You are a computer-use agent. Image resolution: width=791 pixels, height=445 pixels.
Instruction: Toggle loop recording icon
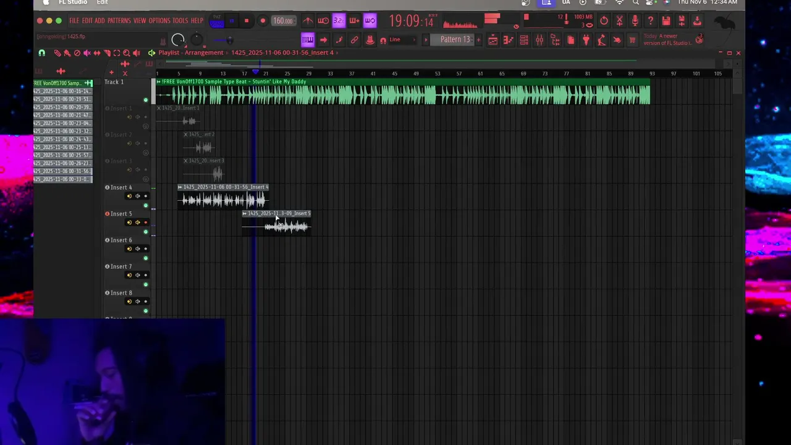[x=370, y=21]
